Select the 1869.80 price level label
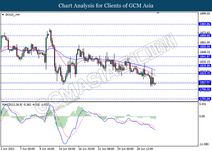This screenshot has height=151, width=212. 205,35
